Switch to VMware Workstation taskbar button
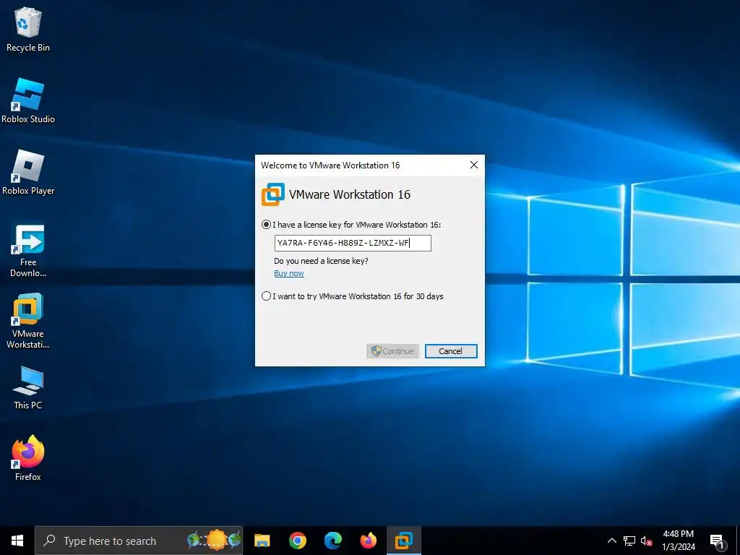The image size is (740, 555). point(404,541)
